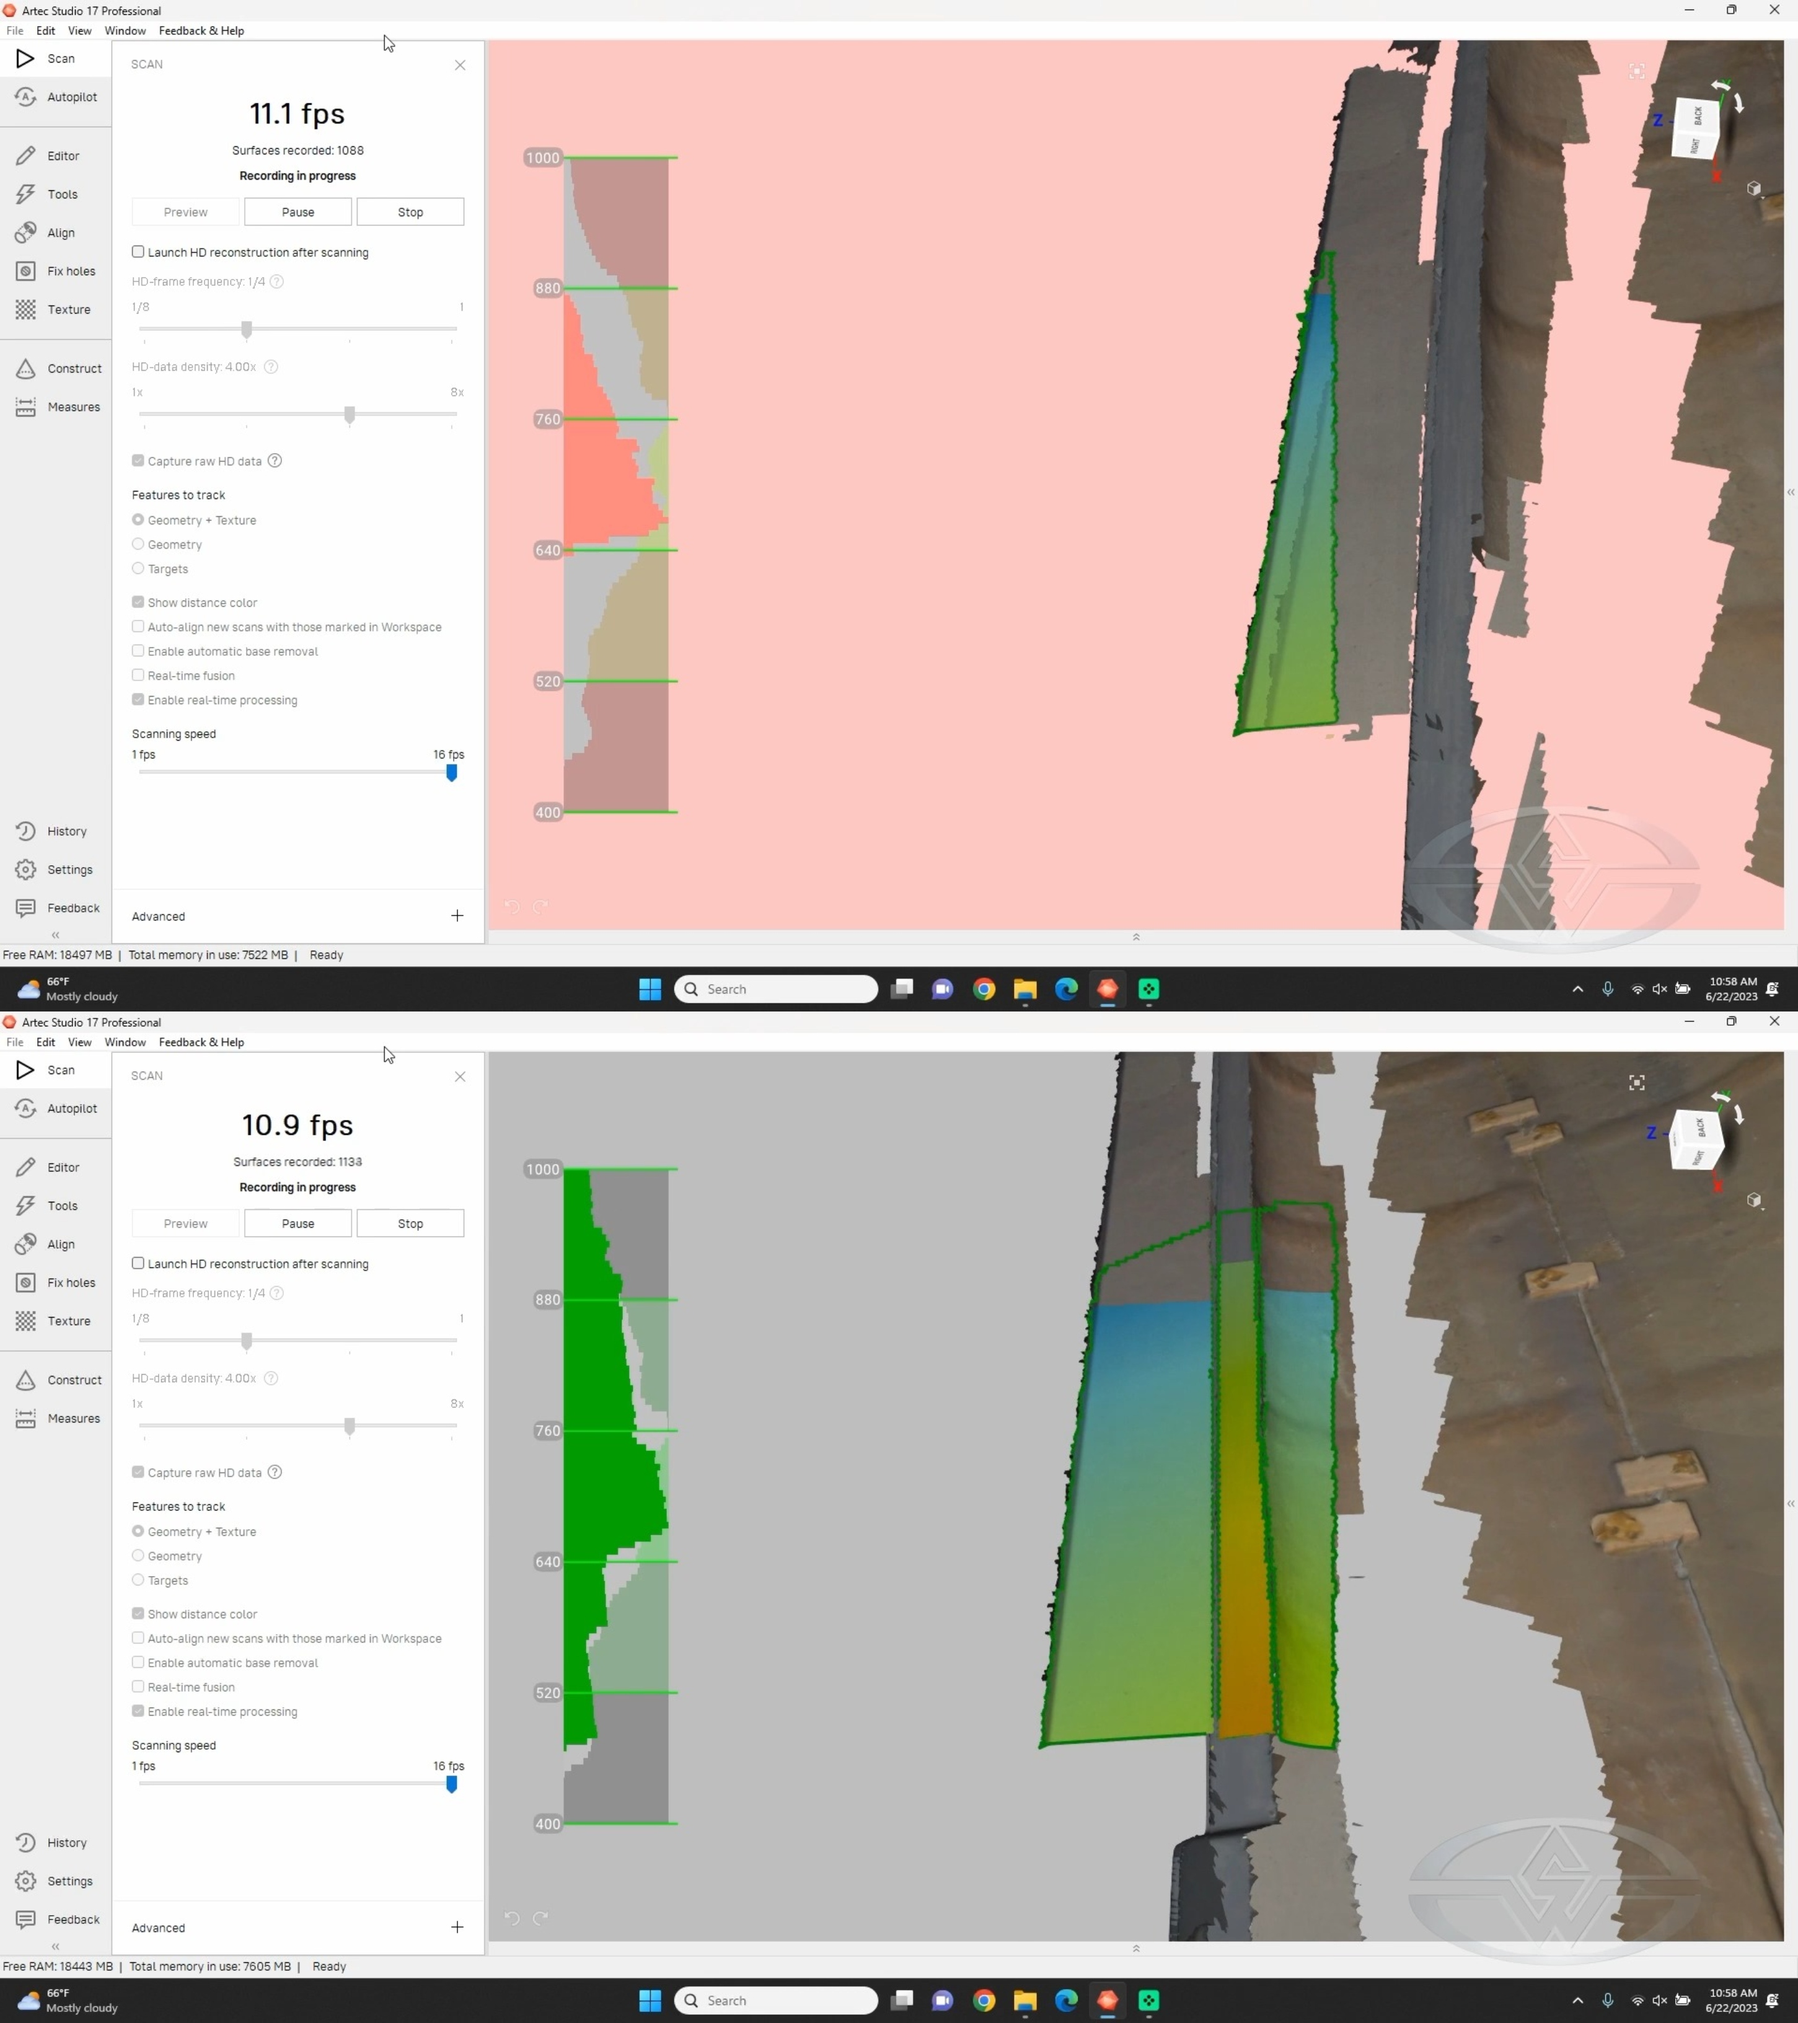Viewport: 1798px width, 2023px height.
Task: Click HD-frame frequency help icon in 11.1 fps window
Action: (x=277, y=282)
